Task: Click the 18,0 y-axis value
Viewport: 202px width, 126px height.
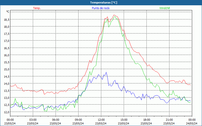Action: click(x=7, y=27)
